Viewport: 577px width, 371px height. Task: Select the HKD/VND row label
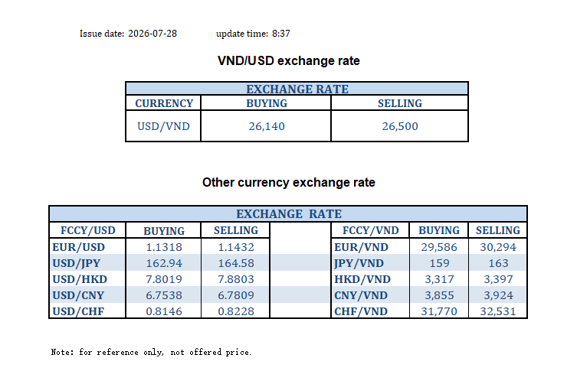(362, 279)
